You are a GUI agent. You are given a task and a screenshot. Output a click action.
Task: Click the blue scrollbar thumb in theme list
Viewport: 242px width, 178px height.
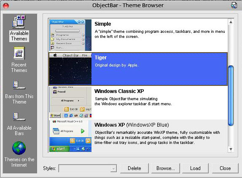pos(231,96)
